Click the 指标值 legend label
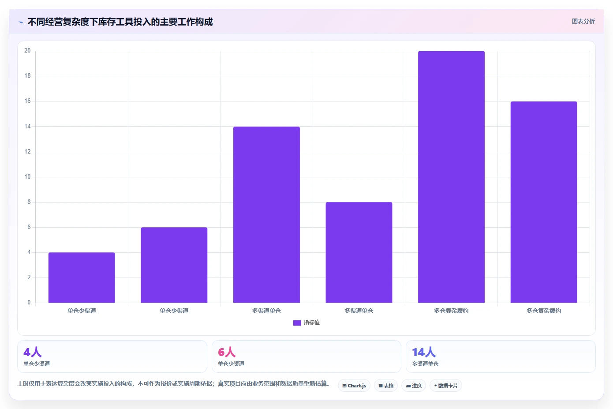613x409 pixels. 312,323
